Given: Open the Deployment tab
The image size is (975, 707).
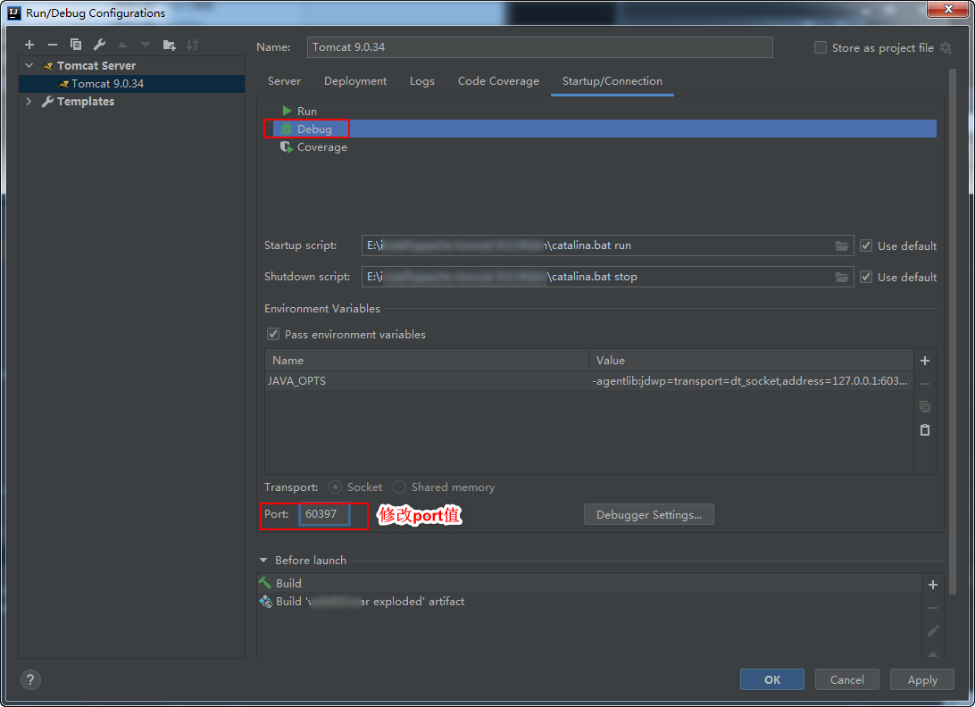Looking at the screenshot, I should point(355,81).
